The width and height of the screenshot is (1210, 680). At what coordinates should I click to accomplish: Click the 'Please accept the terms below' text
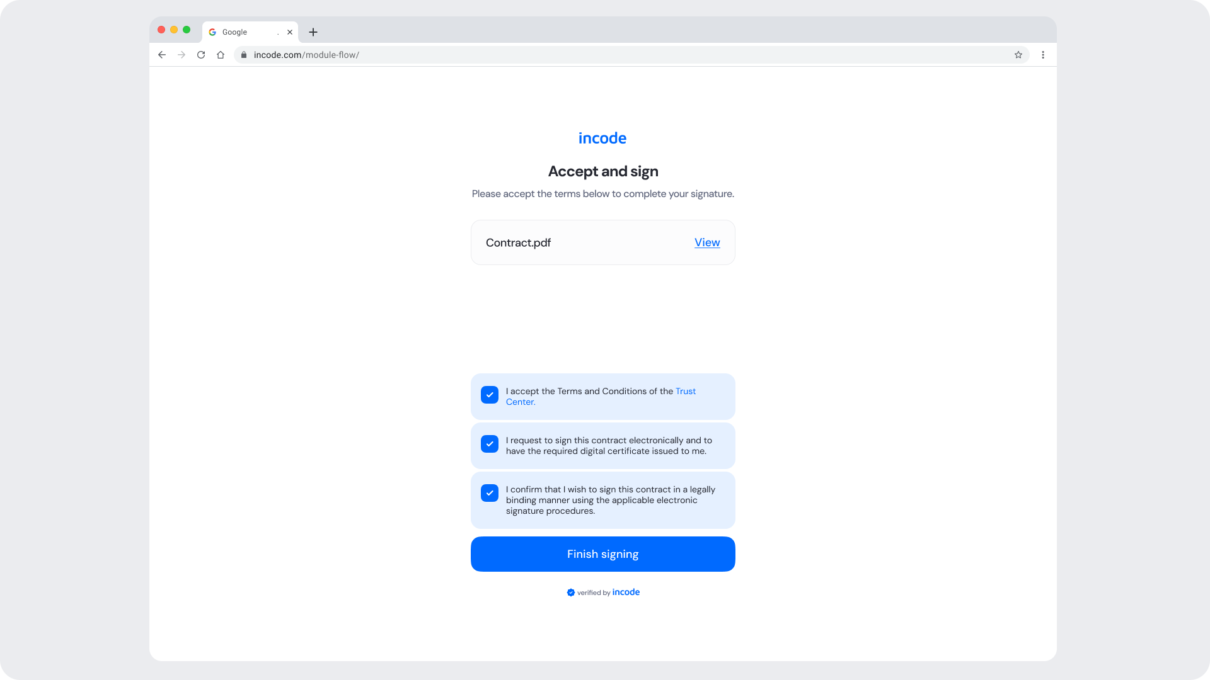point(603,194)
